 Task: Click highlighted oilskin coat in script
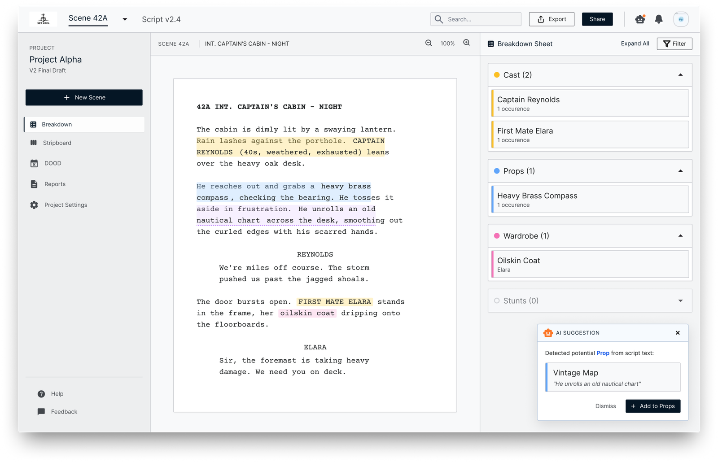307,313
